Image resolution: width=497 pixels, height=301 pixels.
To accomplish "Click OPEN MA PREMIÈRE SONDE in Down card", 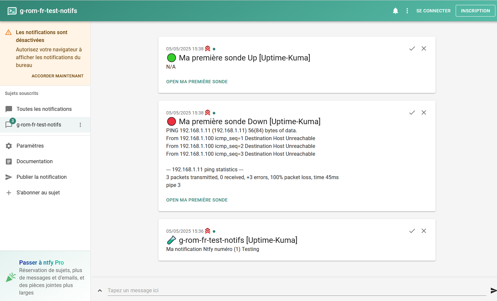I will pos(197,200).
